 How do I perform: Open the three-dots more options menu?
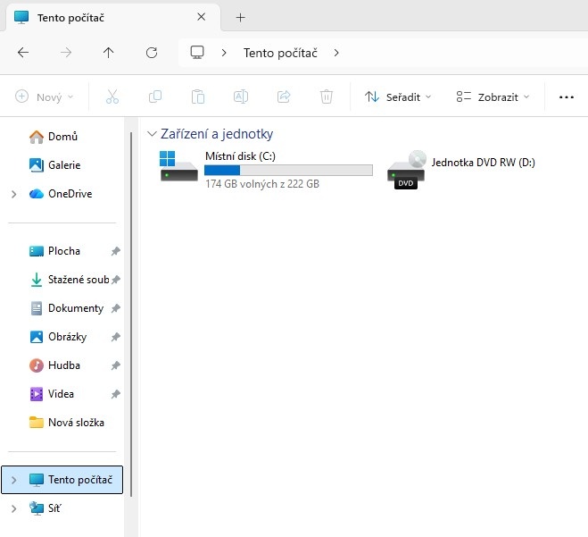567,97
